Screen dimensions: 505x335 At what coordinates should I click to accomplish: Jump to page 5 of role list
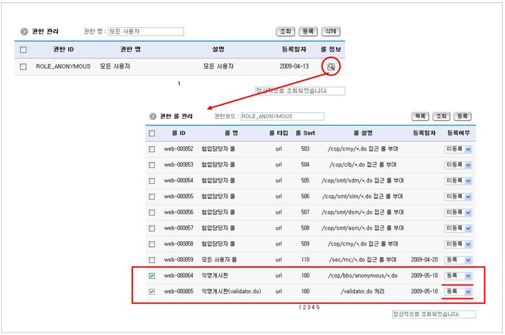[318, 307]
